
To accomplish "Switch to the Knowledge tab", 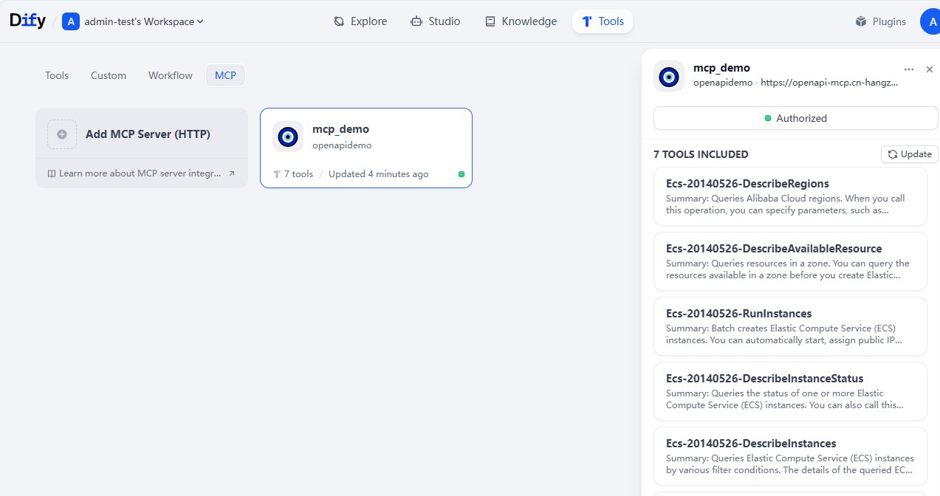I will click(x=521, y=21).
